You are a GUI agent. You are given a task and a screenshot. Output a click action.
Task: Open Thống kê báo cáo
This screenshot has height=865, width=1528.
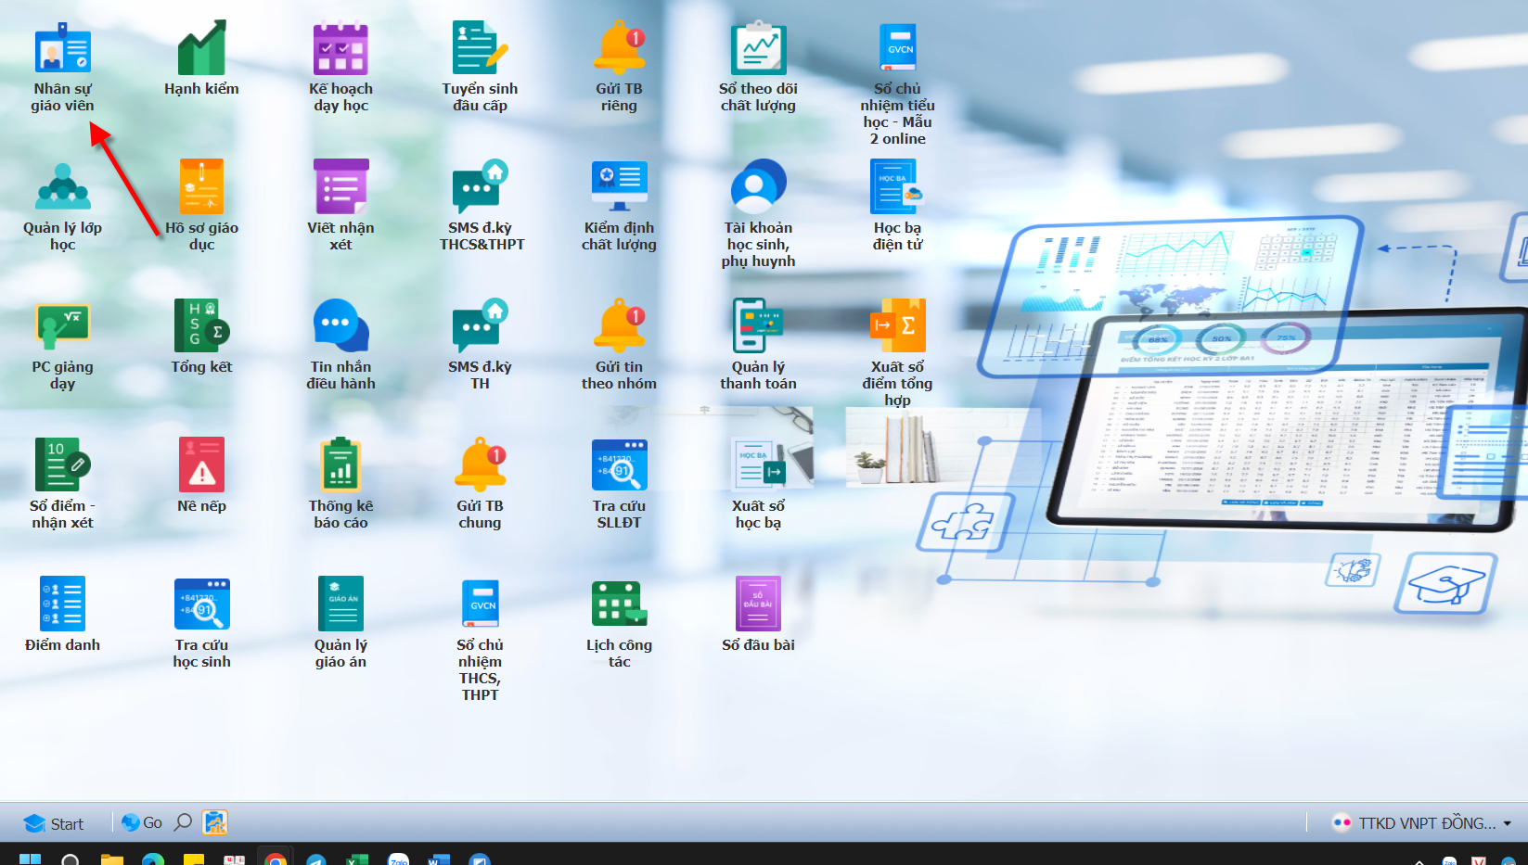340,465
